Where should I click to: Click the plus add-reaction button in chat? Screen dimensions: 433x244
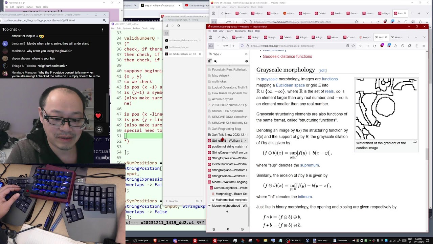[x=99, y=129]
